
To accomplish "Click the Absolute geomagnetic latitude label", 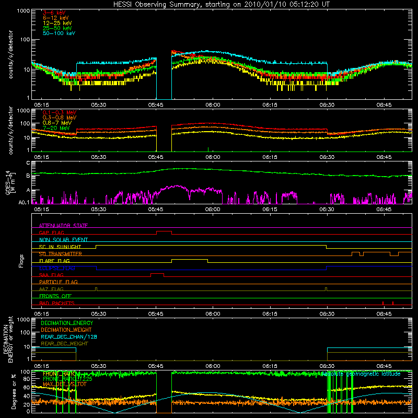I will tap(361, 374).
